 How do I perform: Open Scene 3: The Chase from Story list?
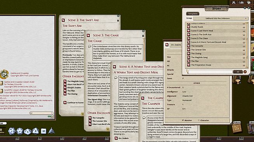pos(199,38)
